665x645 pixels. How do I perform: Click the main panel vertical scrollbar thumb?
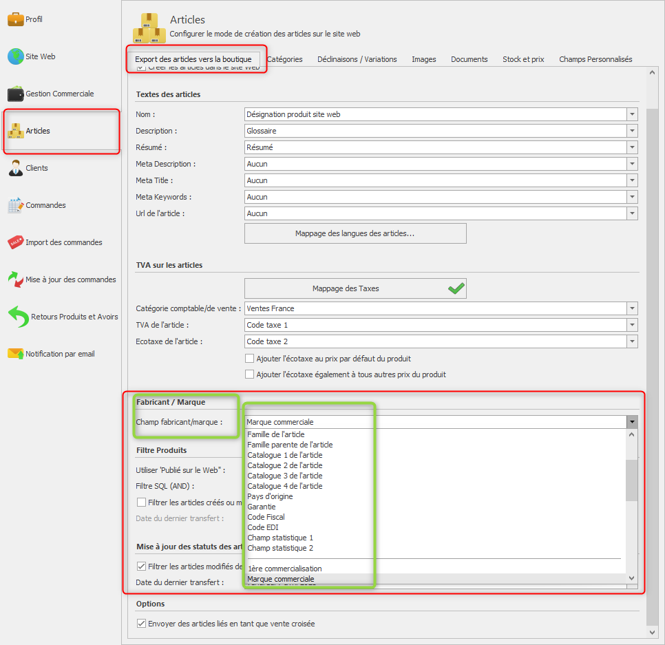[653, 367]
